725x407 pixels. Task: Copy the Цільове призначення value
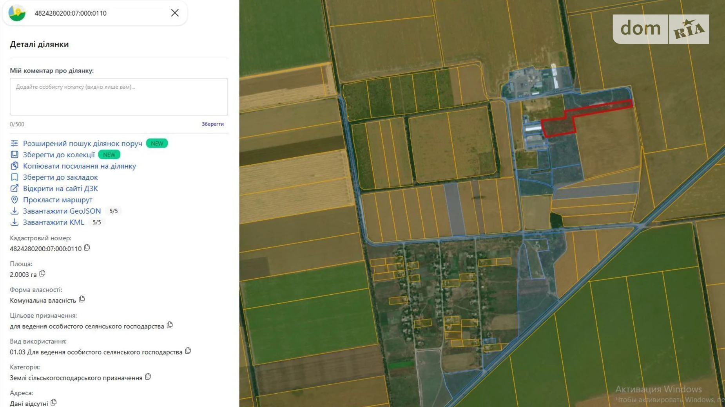(170, 325)
